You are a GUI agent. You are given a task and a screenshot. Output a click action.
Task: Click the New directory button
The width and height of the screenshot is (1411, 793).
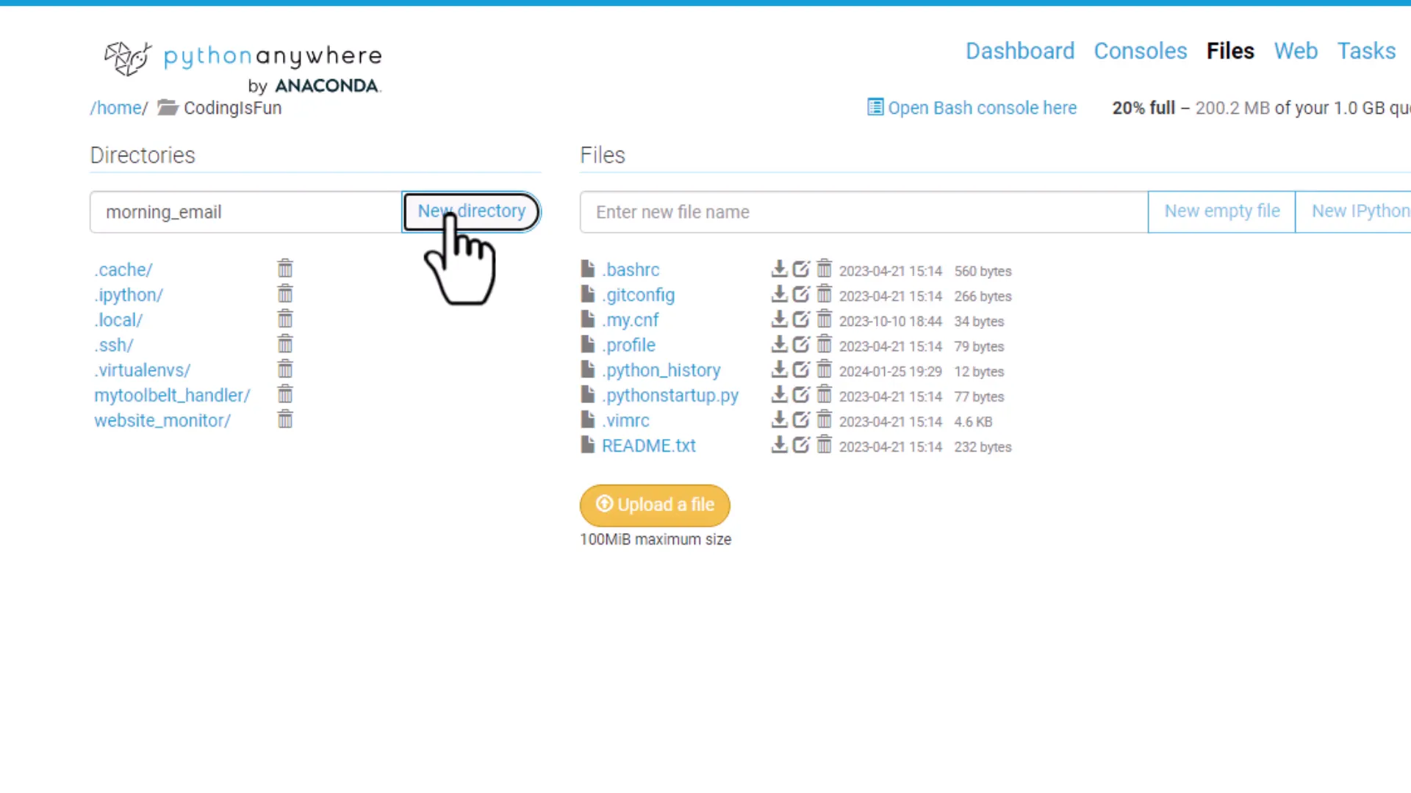click(471, 211)
